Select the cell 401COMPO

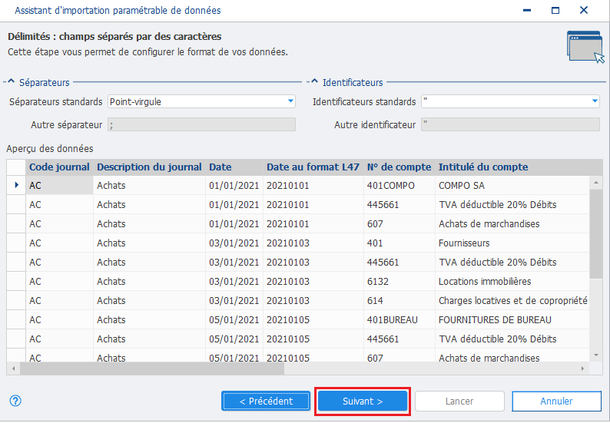pyautogui.click(x=399, y=186)
